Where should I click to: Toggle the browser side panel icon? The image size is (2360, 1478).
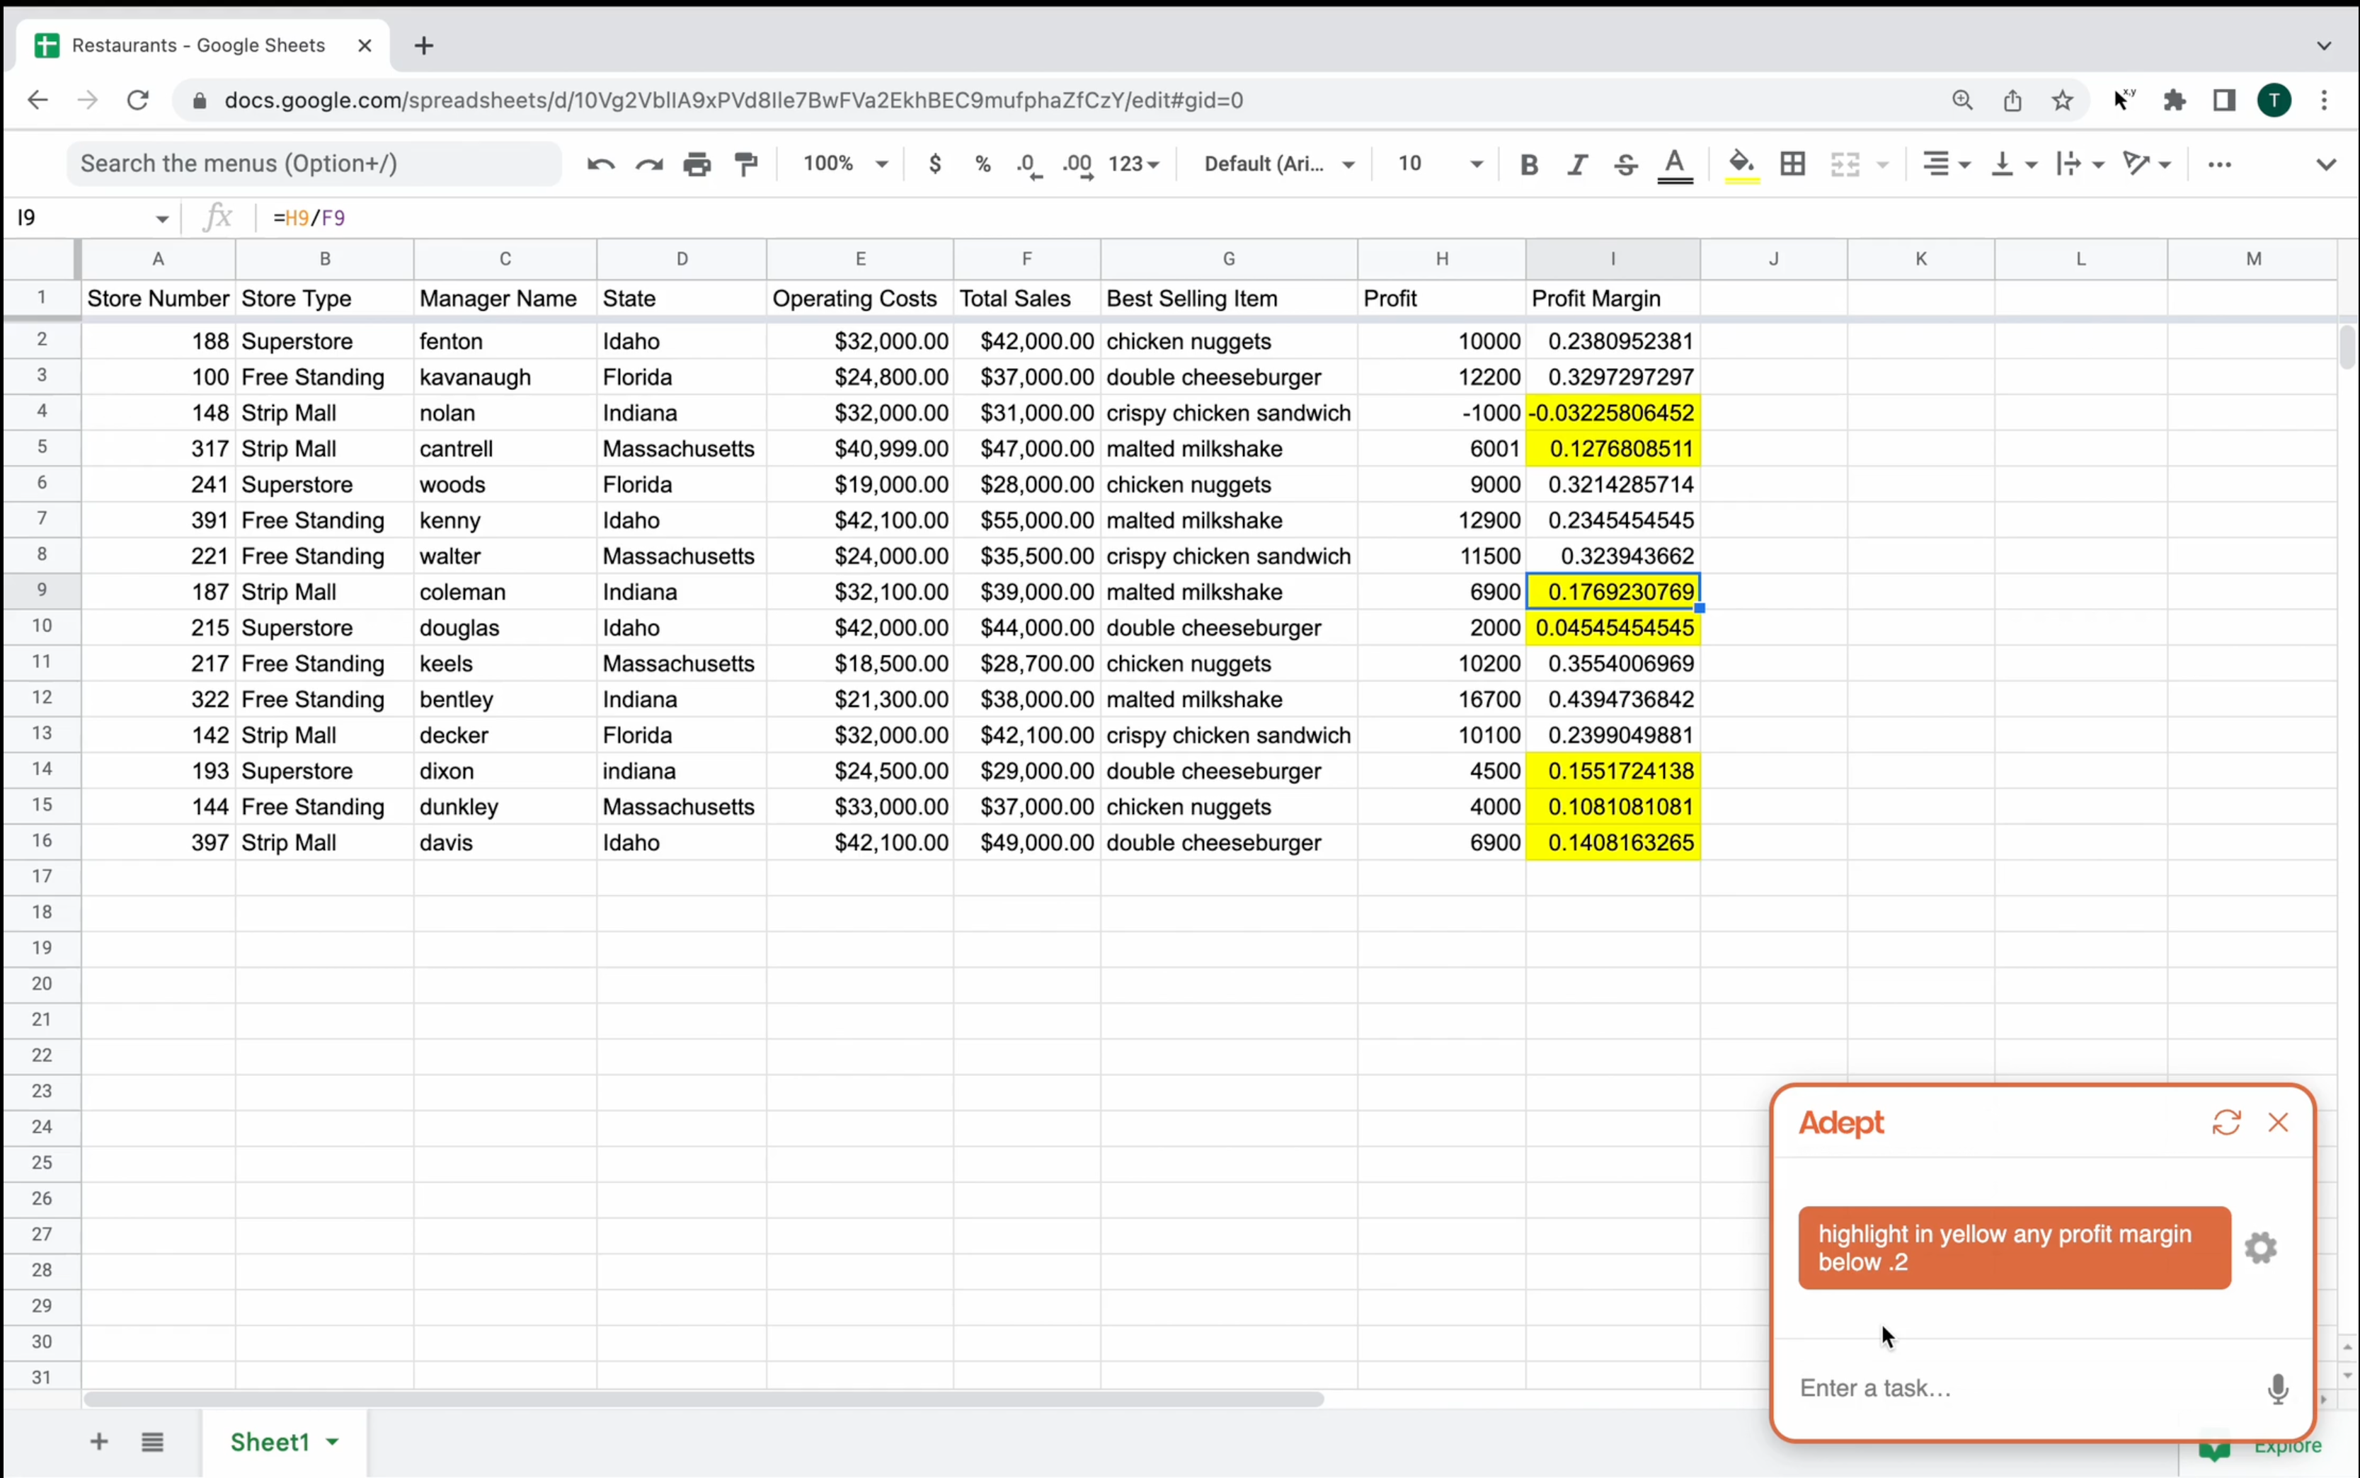pyautogui.click(x=2224, y=100)
